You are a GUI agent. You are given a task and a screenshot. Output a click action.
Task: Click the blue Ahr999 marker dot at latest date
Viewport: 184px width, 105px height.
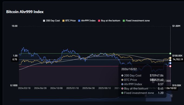(170, 63)
